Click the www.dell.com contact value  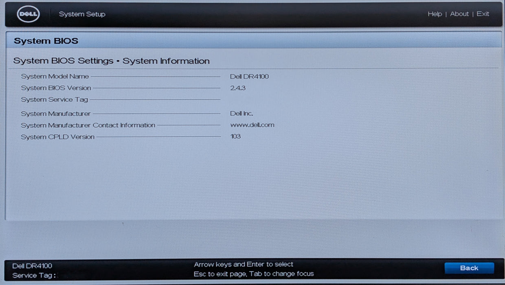(252, 125)
